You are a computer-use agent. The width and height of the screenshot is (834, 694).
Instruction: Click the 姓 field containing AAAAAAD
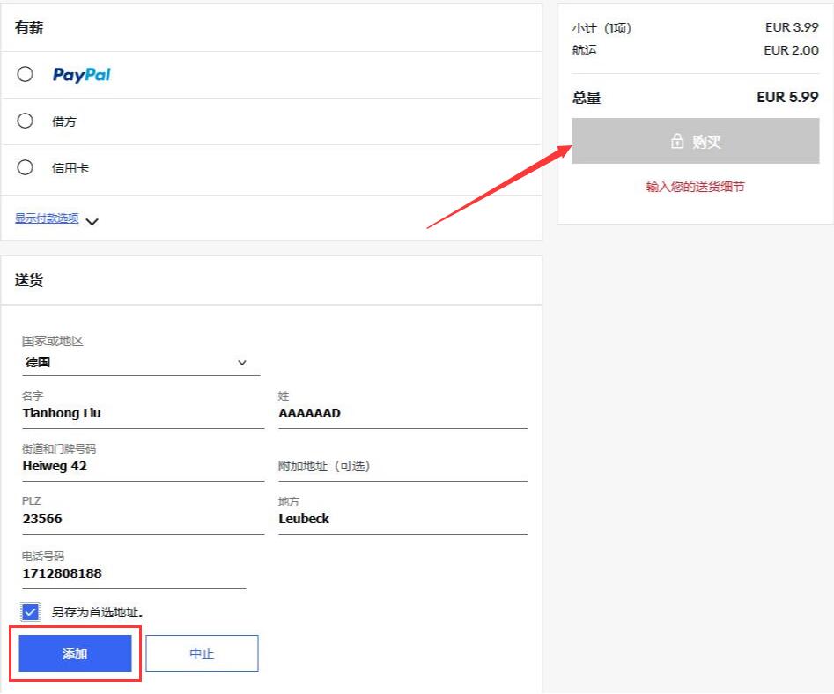(403, 414)
